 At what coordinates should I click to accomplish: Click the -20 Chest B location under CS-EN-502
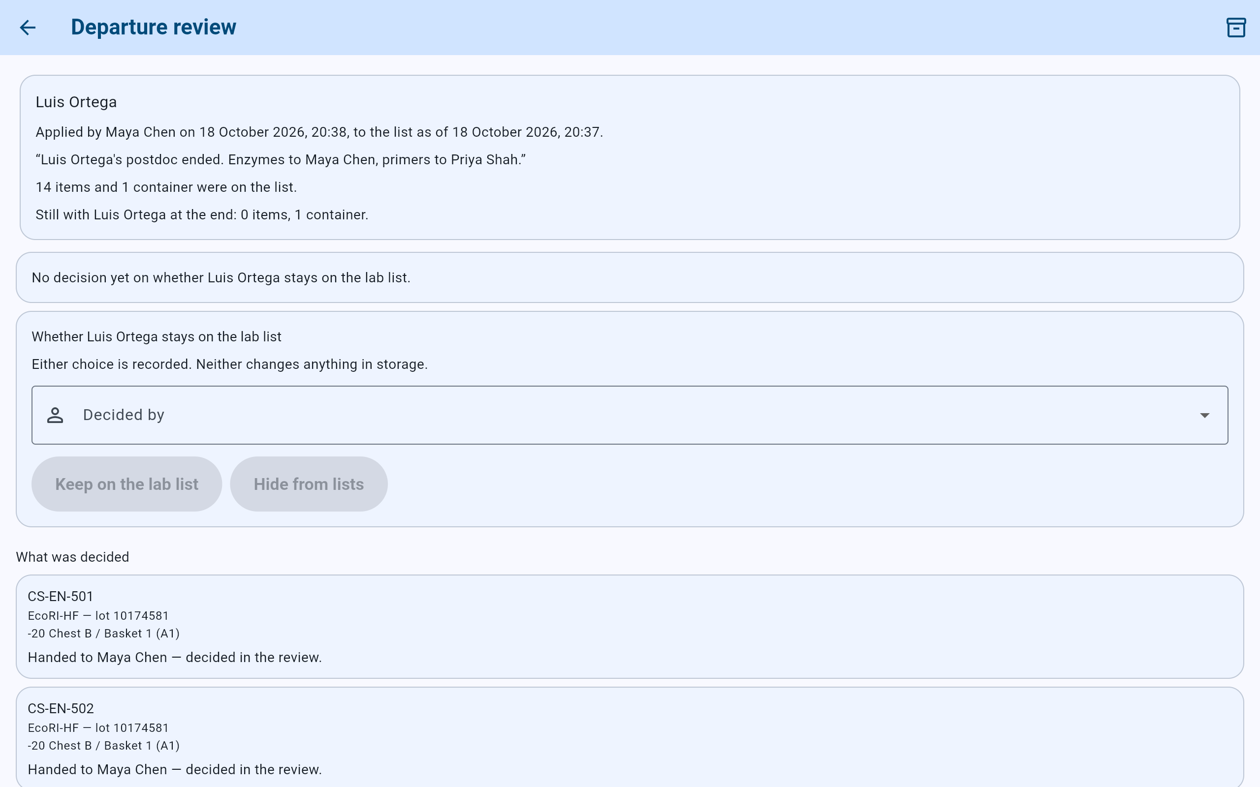point(104,745)
